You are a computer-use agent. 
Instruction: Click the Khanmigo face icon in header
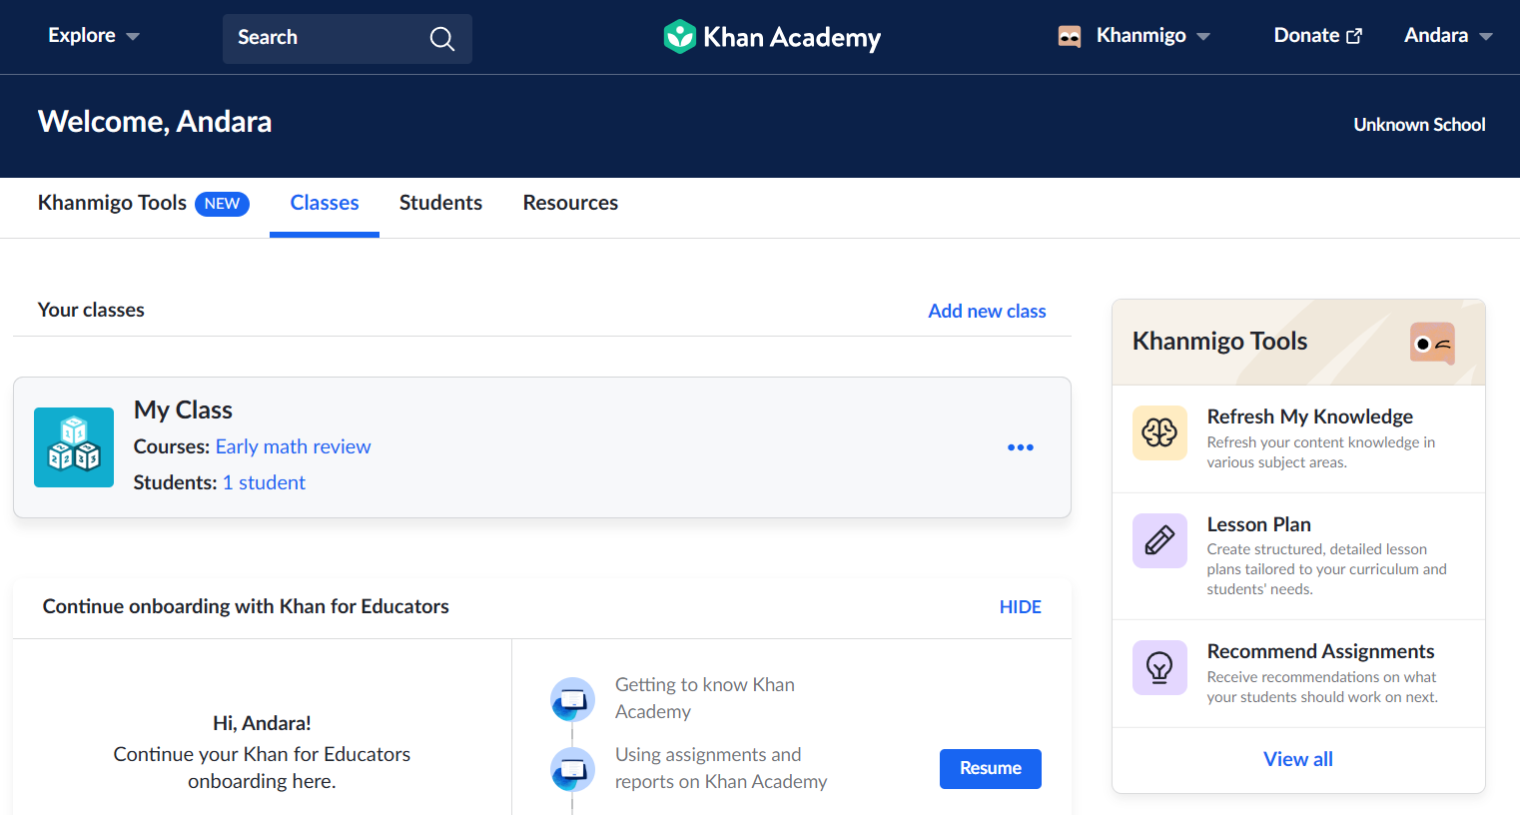(1070, 37)
